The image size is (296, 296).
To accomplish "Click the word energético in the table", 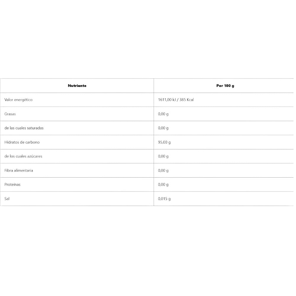I will pos(24,100).
